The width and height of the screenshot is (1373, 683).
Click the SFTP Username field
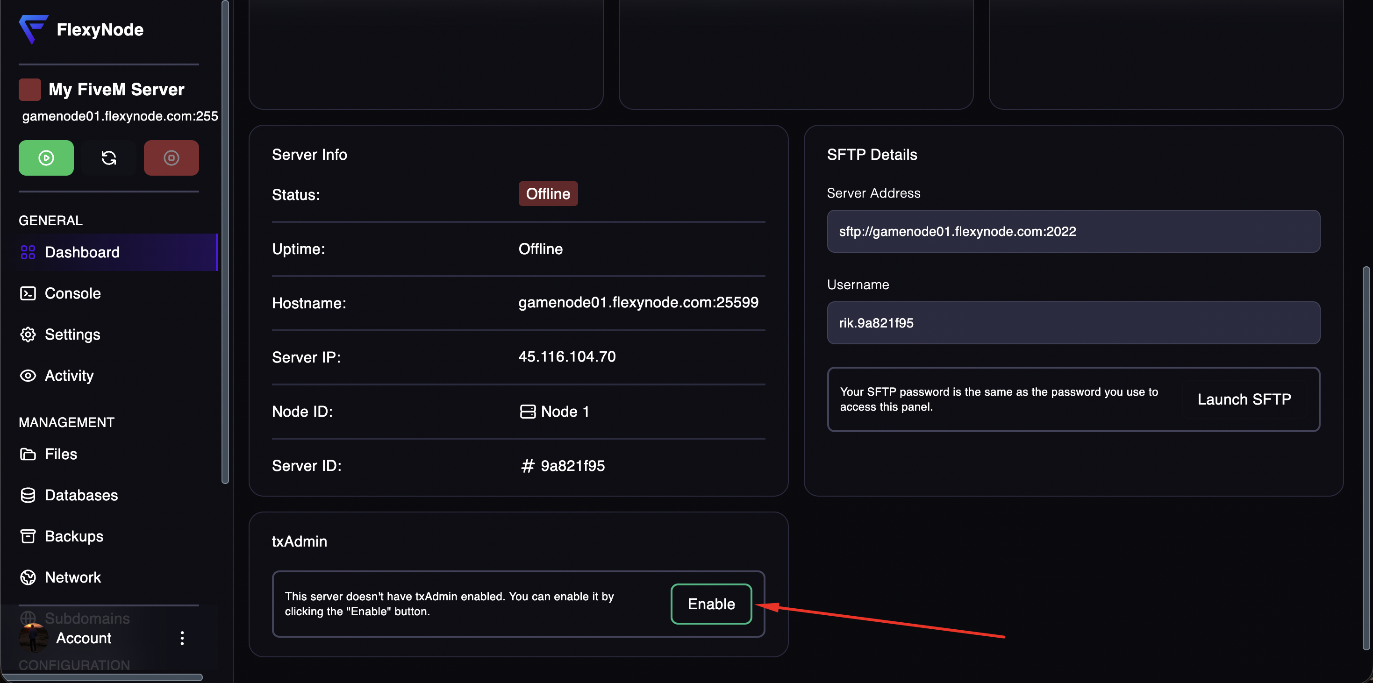pyautogui.click(x=1073, y=323)
